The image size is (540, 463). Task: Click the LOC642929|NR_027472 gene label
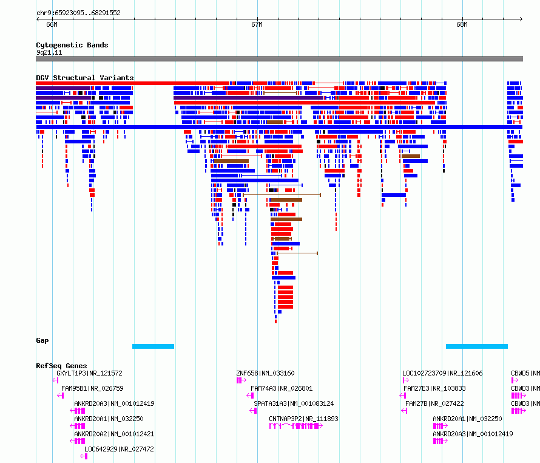coord(119,449)
